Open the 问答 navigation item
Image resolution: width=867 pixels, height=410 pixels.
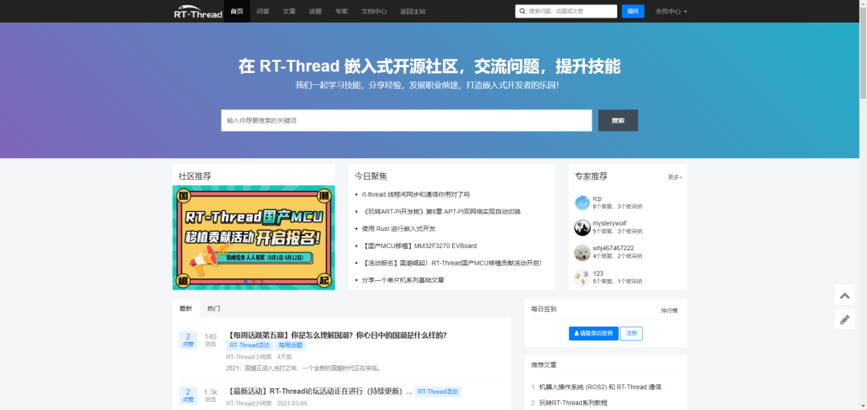coord(263,11)
